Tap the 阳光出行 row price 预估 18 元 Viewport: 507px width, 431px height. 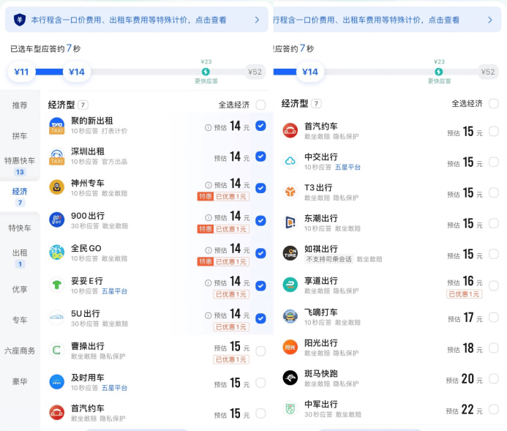[465, 348]
